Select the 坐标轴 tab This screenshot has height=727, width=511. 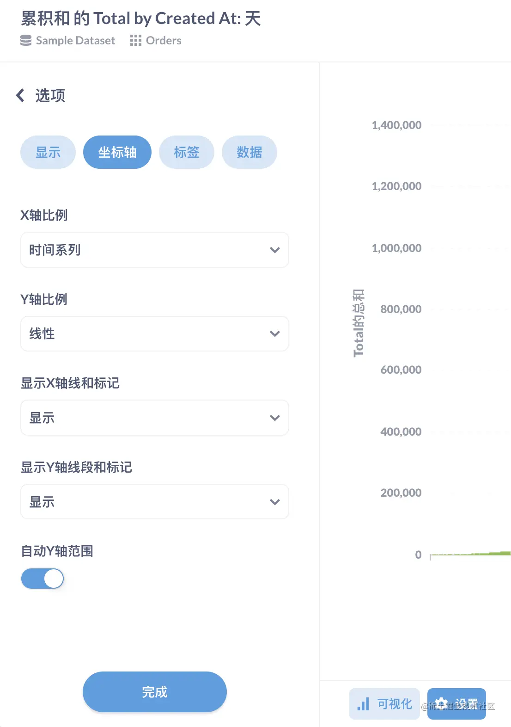click(117, 152)
